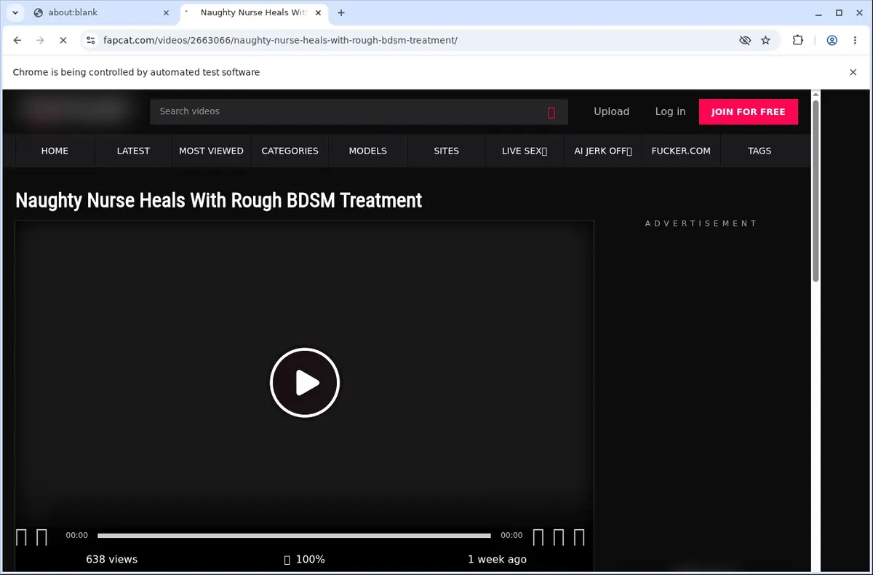Switch to the about:blank tab
The height and width of the screenshot is (575, 873).
100,12
